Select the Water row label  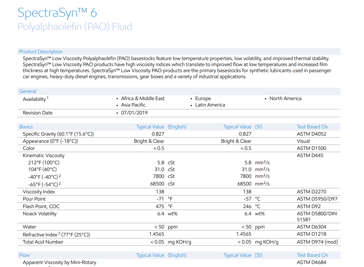tap(29, 227)
